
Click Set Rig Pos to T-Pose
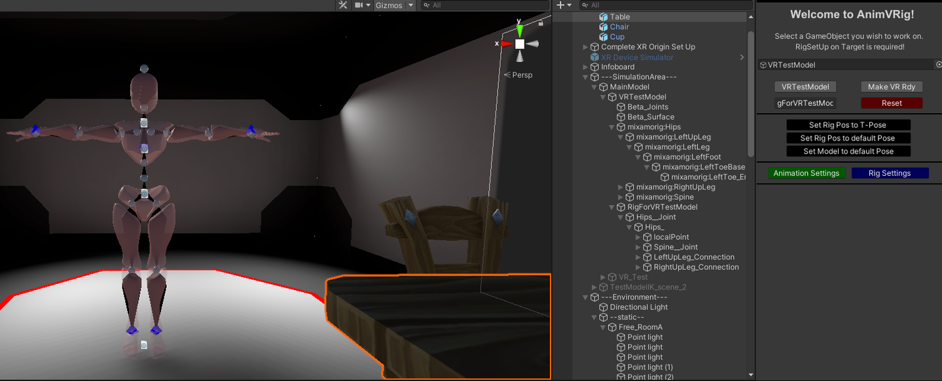(x=848, y=125)
